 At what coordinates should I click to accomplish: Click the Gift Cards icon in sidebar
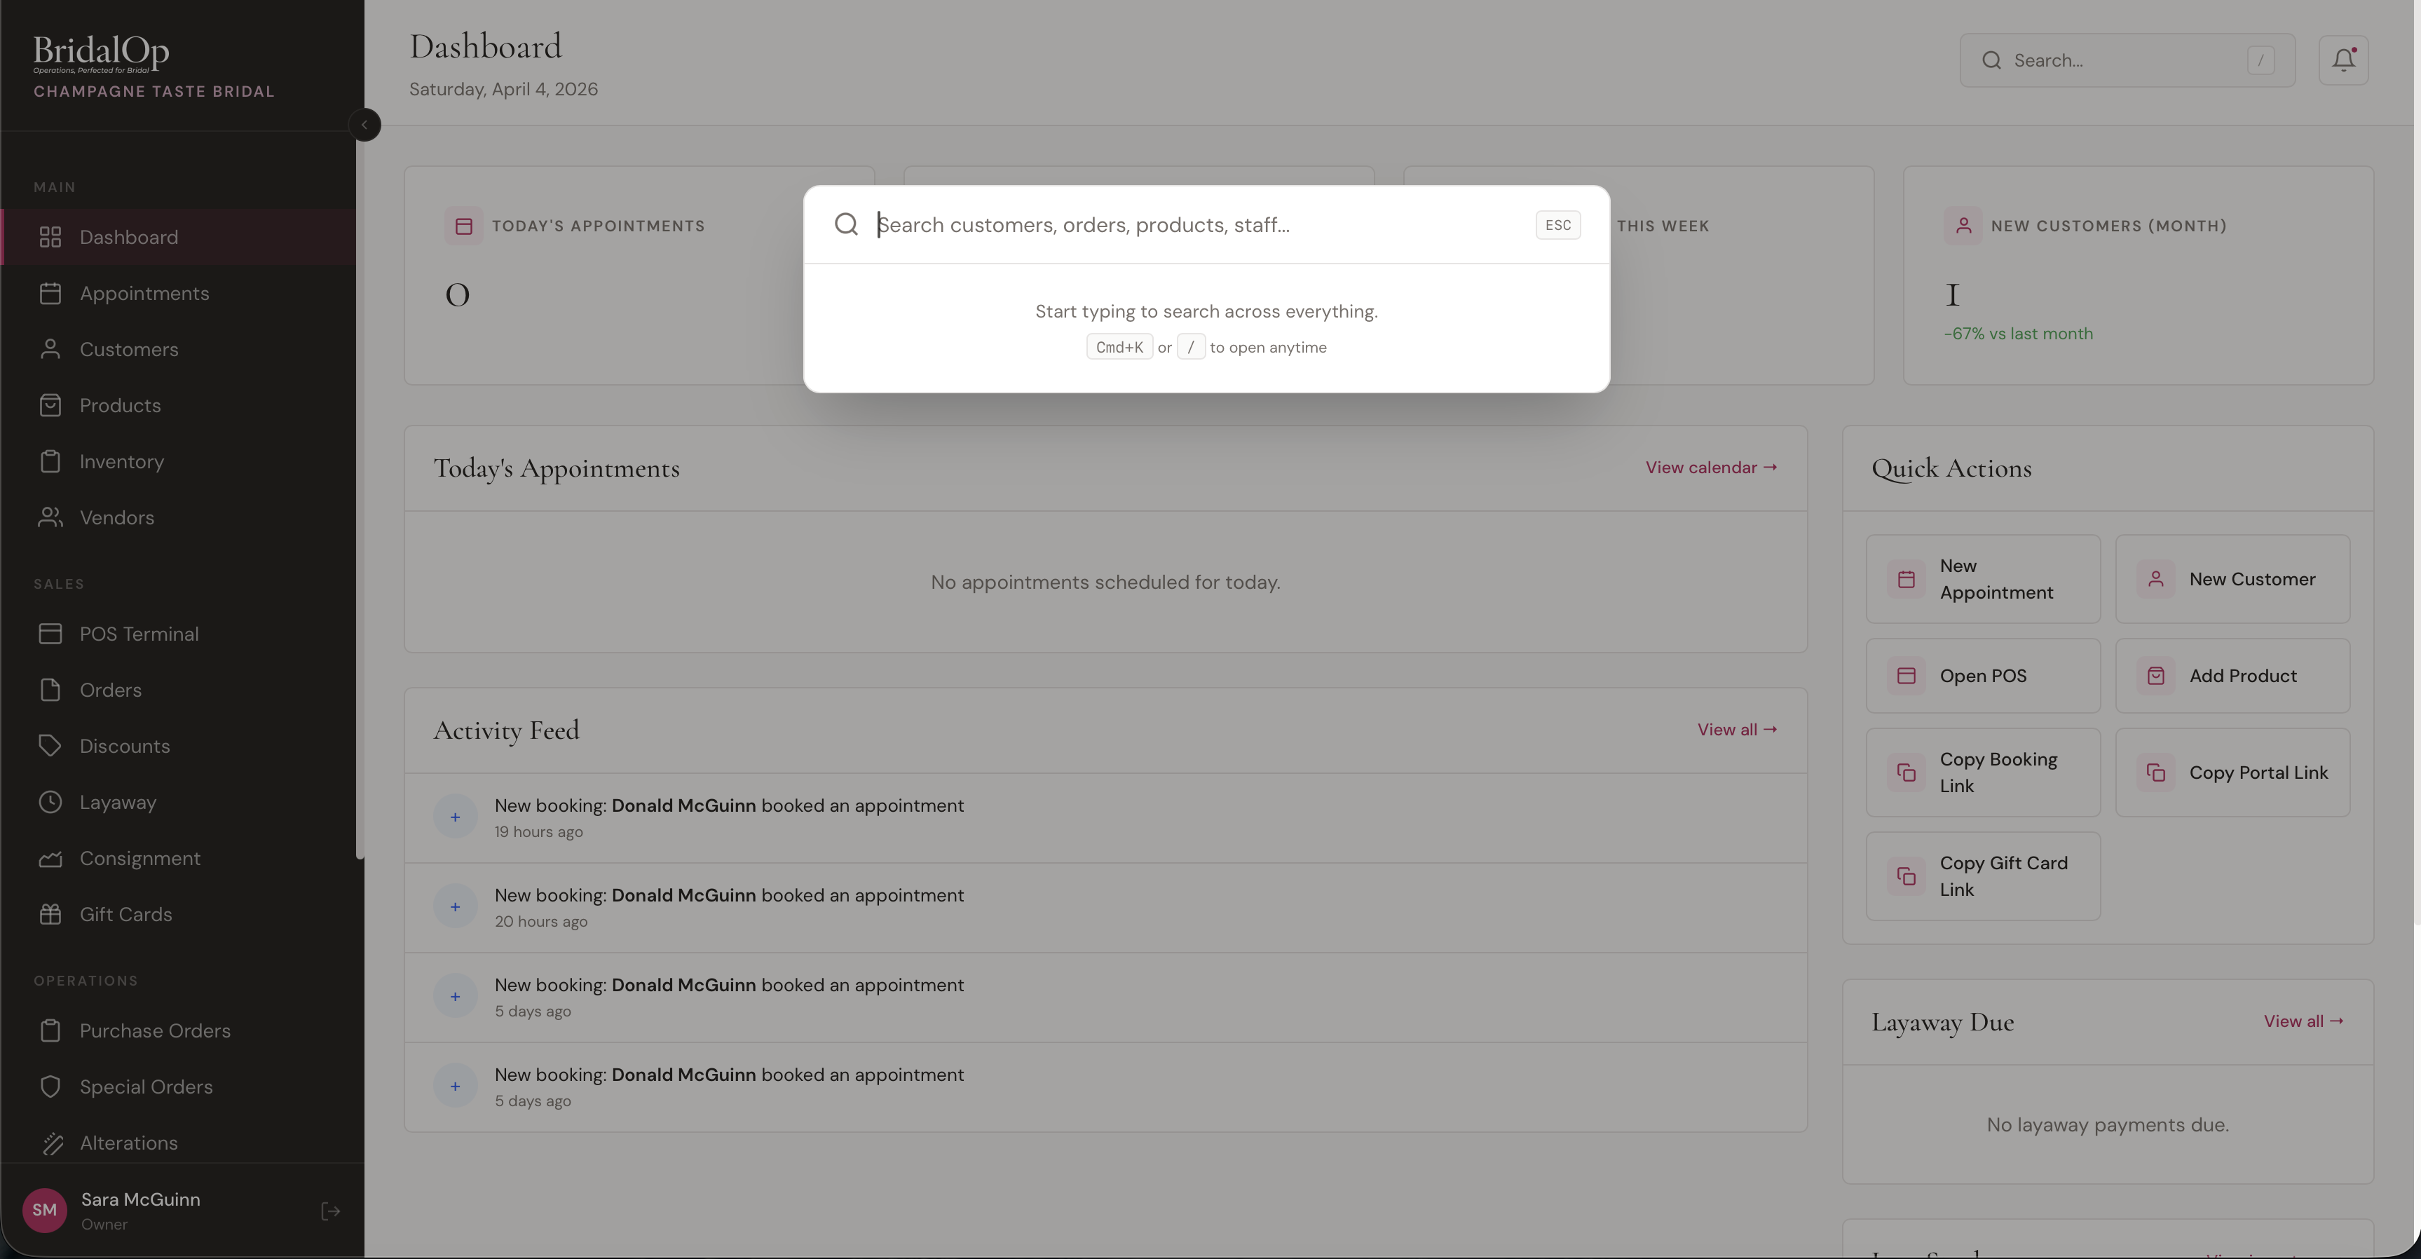[52, 914]
